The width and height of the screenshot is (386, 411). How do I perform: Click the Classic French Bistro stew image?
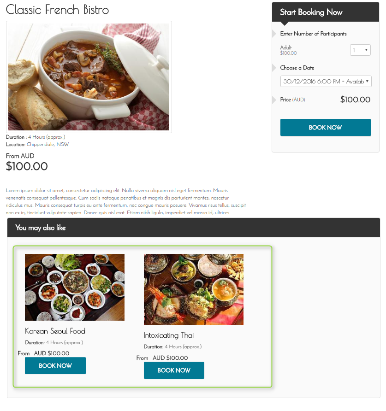click(x=89, y=77)
